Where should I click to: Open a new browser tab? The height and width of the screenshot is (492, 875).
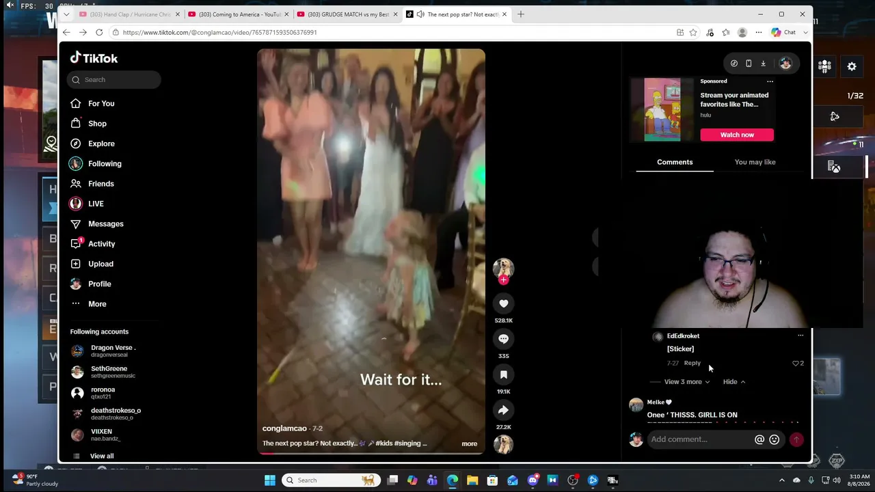[521, 14]
